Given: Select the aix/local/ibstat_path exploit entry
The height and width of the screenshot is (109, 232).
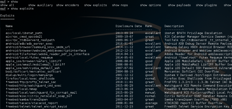Looking at the screenshot, I should [x=24, y=33].
